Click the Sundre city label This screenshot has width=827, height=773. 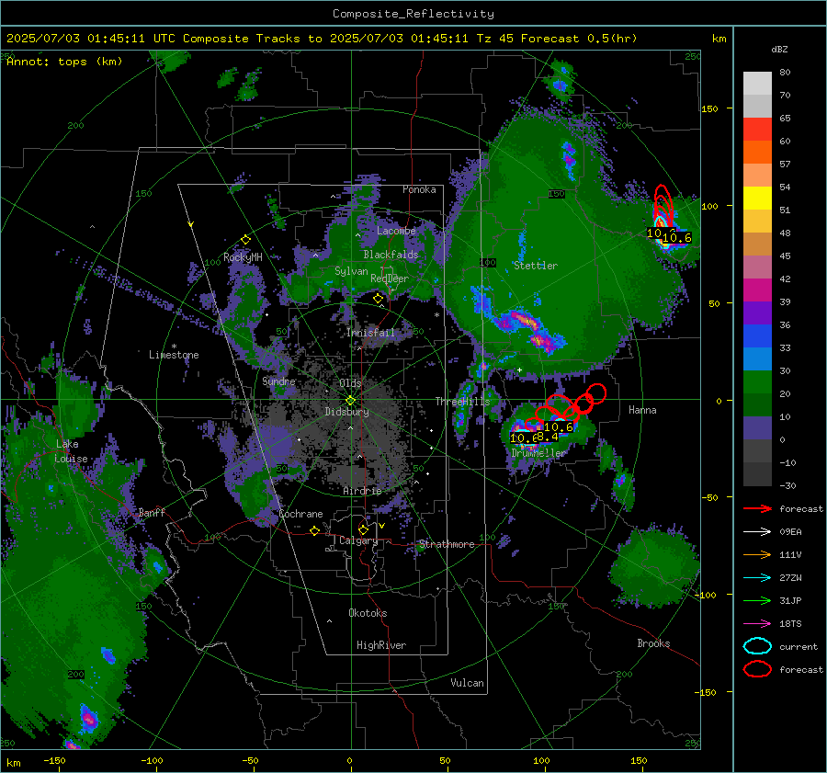coord(278,381)
